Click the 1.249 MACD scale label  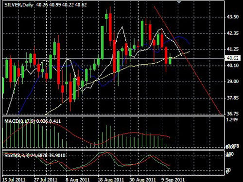tap(232, 120)
